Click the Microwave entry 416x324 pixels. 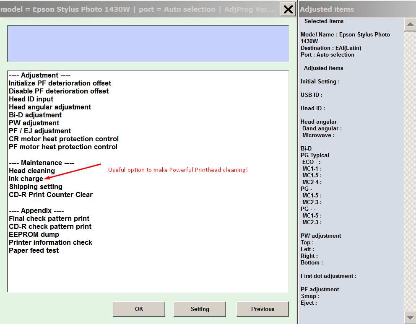point(318,135)
